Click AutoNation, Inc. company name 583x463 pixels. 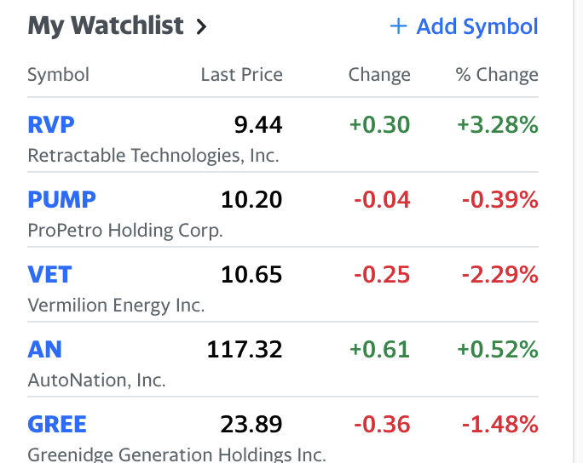[96, 380]
